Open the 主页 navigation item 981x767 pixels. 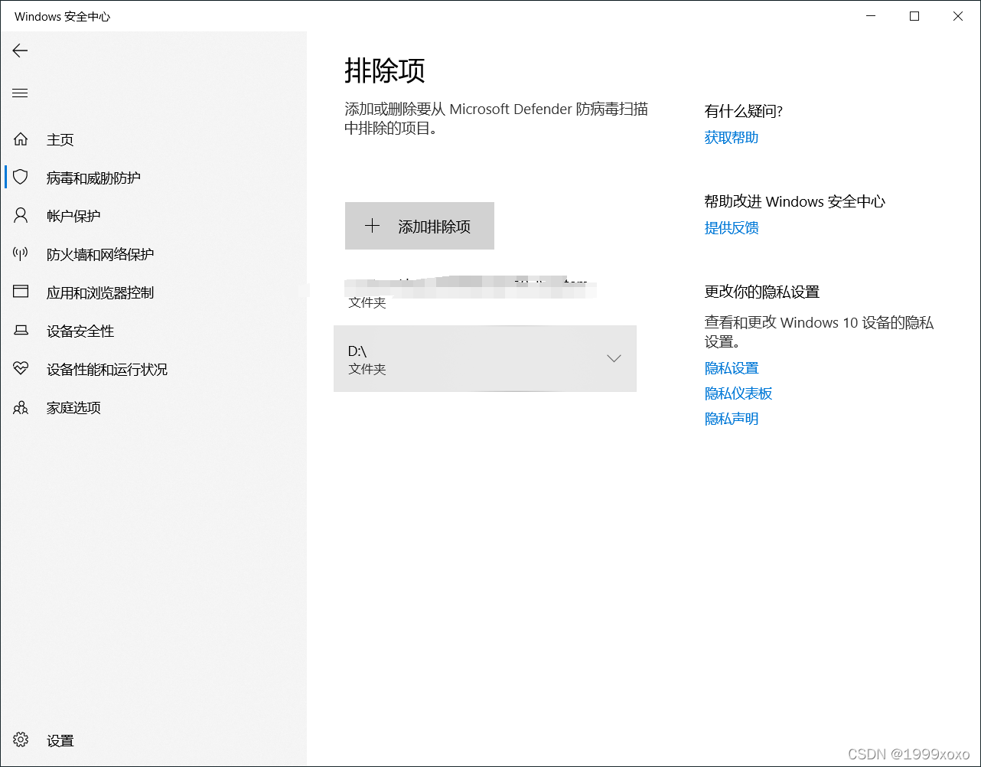click(153, 139)
